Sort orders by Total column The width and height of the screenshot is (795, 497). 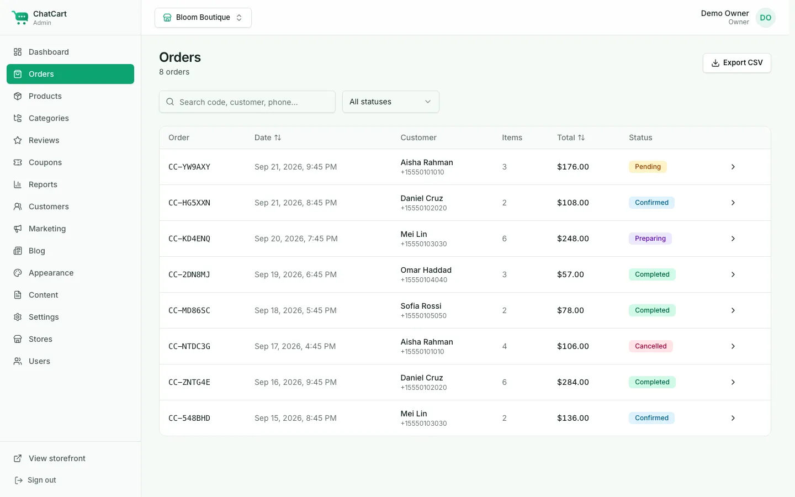571,138
